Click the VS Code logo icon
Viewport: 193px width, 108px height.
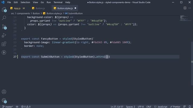(3, 2)
